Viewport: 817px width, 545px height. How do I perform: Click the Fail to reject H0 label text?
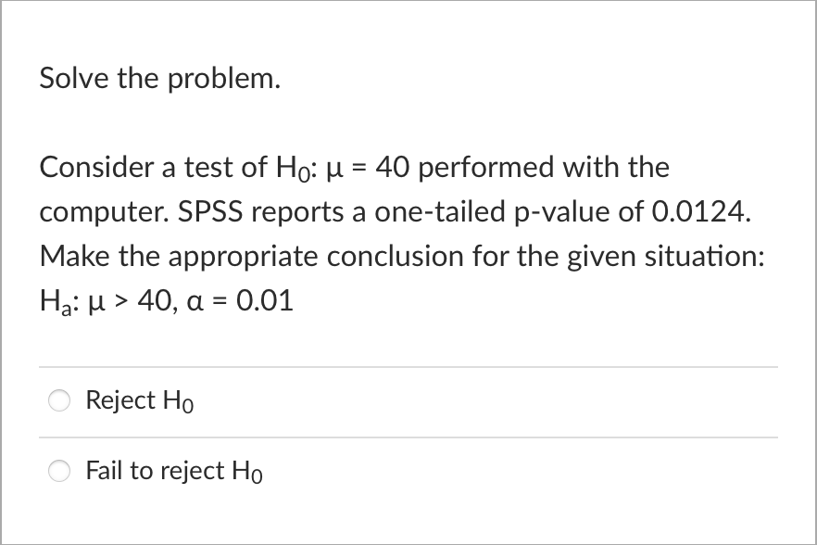(174, 471)
